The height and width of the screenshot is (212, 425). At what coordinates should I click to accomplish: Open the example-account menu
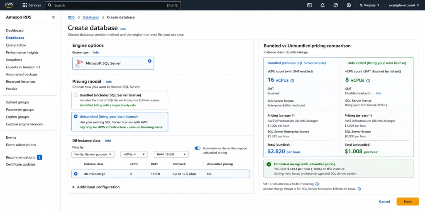(404, 5)
